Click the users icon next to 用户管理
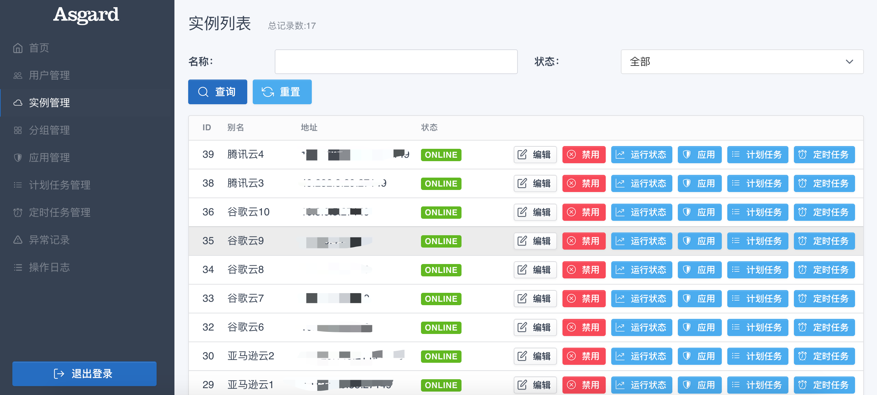The width and height of the screenshot is (877, 395). 18,75
